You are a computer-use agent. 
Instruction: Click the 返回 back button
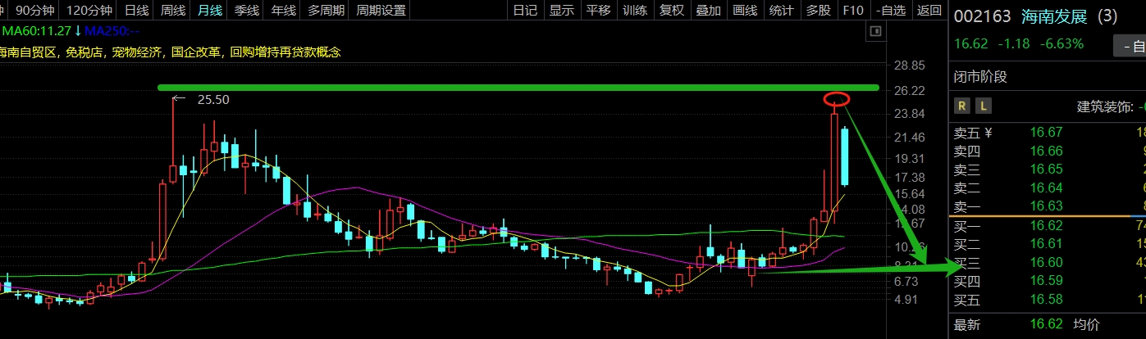[929, 10]
